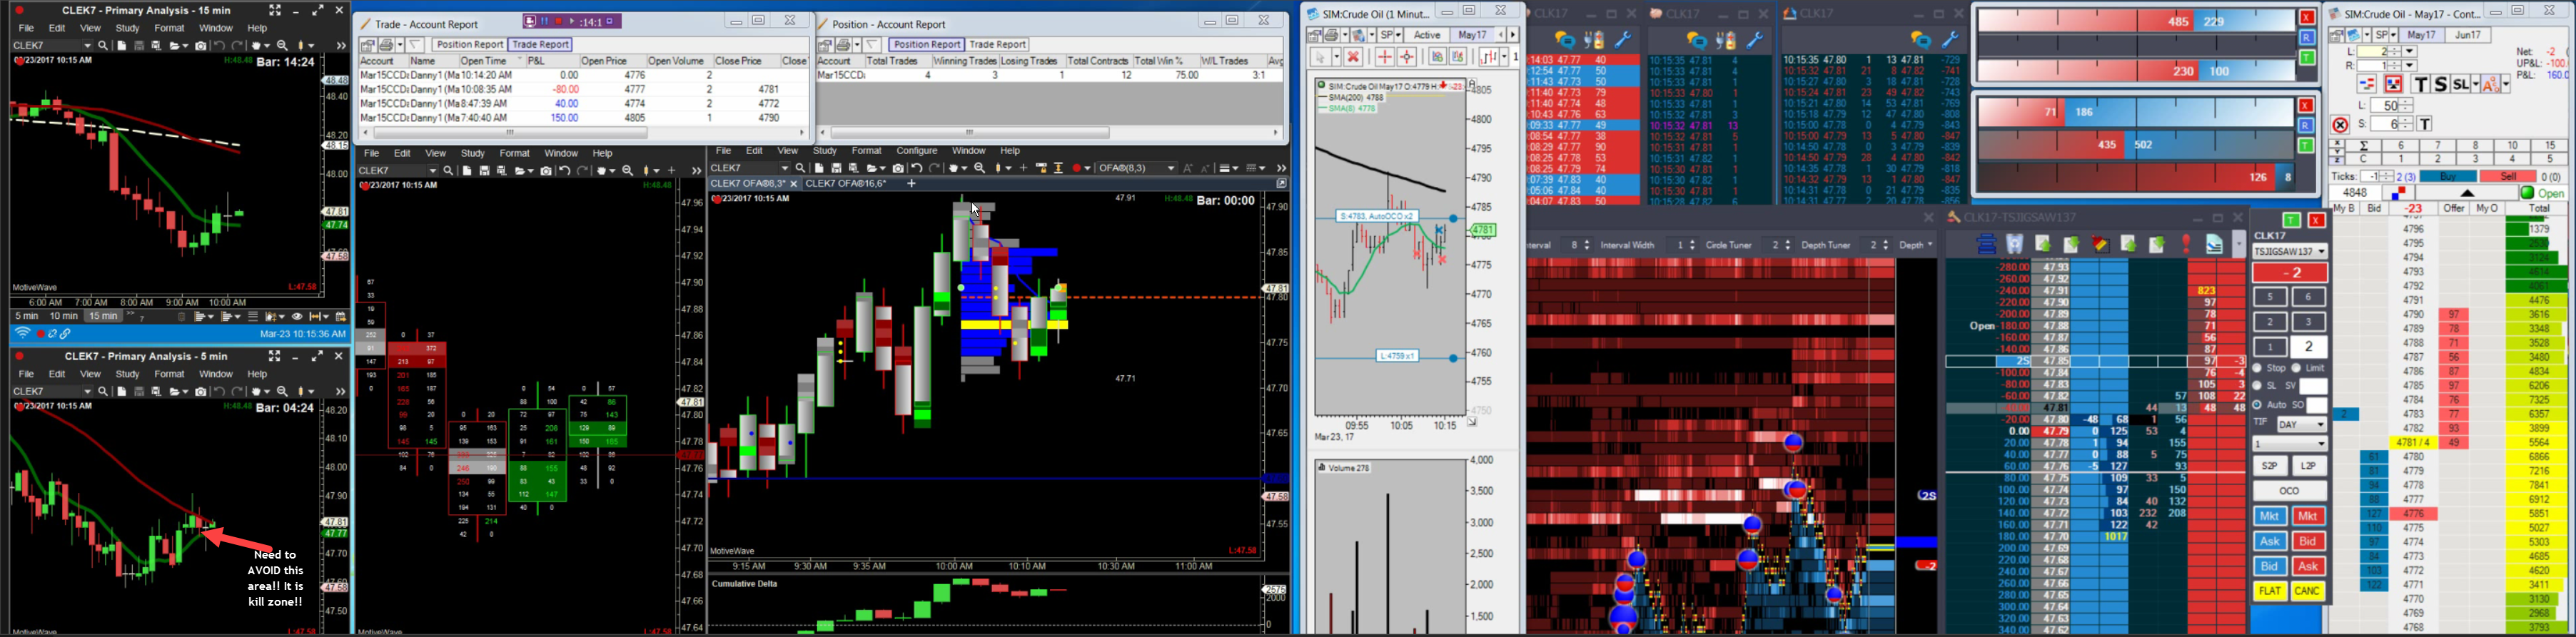Select the pointer arrow tool in SIM:Crude Oil chart toolbar
Screen dimensions: 2576x637
1322,57
